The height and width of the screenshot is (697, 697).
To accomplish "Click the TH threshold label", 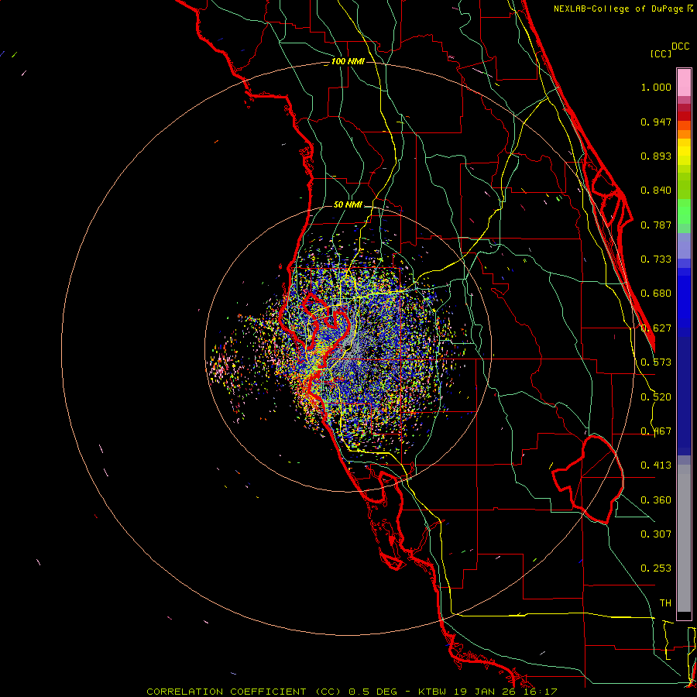I will (x=665, y=603).
